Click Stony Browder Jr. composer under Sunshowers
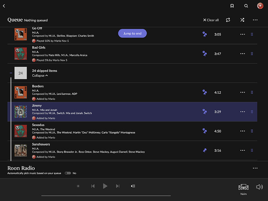This screenshot has width=268, height=201. (x=67, y=152)
